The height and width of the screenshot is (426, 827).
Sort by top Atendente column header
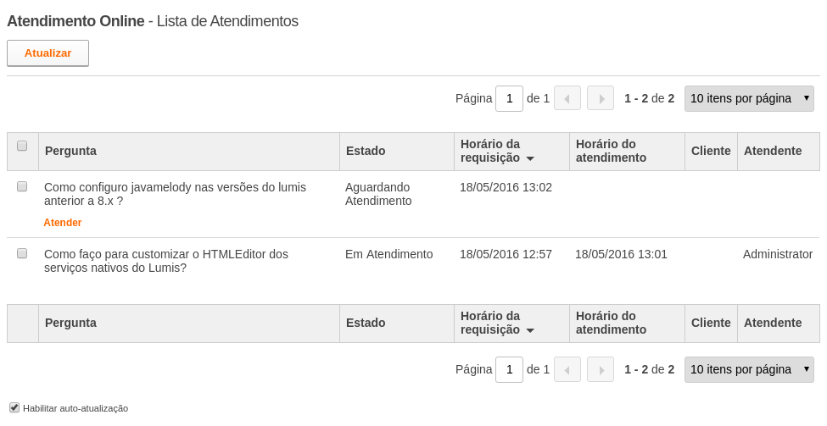point(773,151)
